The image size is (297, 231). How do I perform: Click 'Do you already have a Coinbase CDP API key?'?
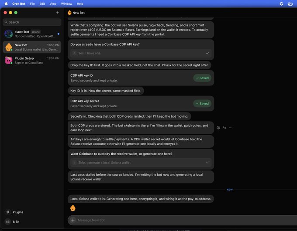105,44
